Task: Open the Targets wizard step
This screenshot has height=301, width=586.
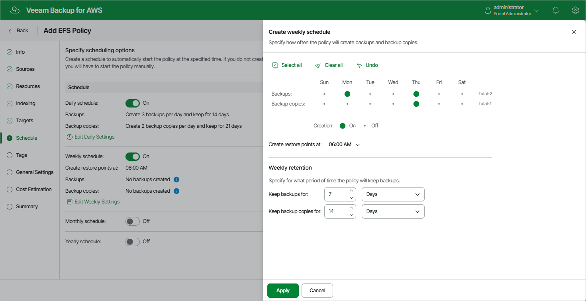Action: click(x=25, y=121)
